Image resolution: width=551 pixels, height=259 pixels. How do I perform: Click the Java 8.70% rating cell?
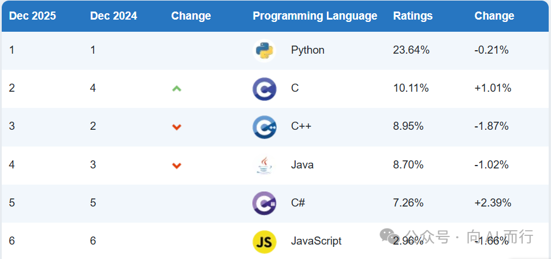coord(408,165)
